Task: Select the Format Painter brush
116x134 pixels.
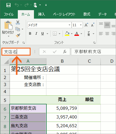Action: coord(18,35)
